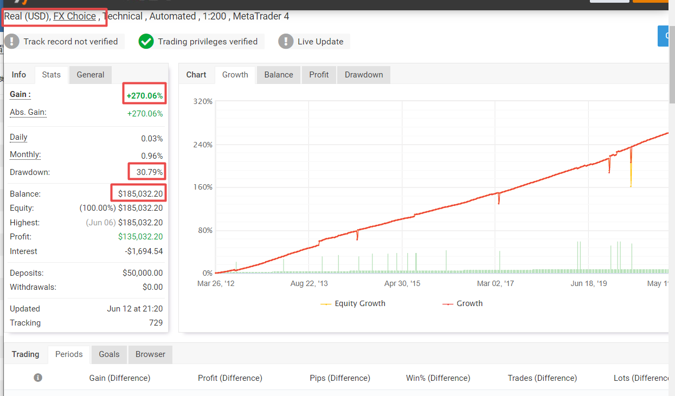The height and width of the screenshot is (396, 675).
Task: Open the Browser tab
Action: point(150,354)
